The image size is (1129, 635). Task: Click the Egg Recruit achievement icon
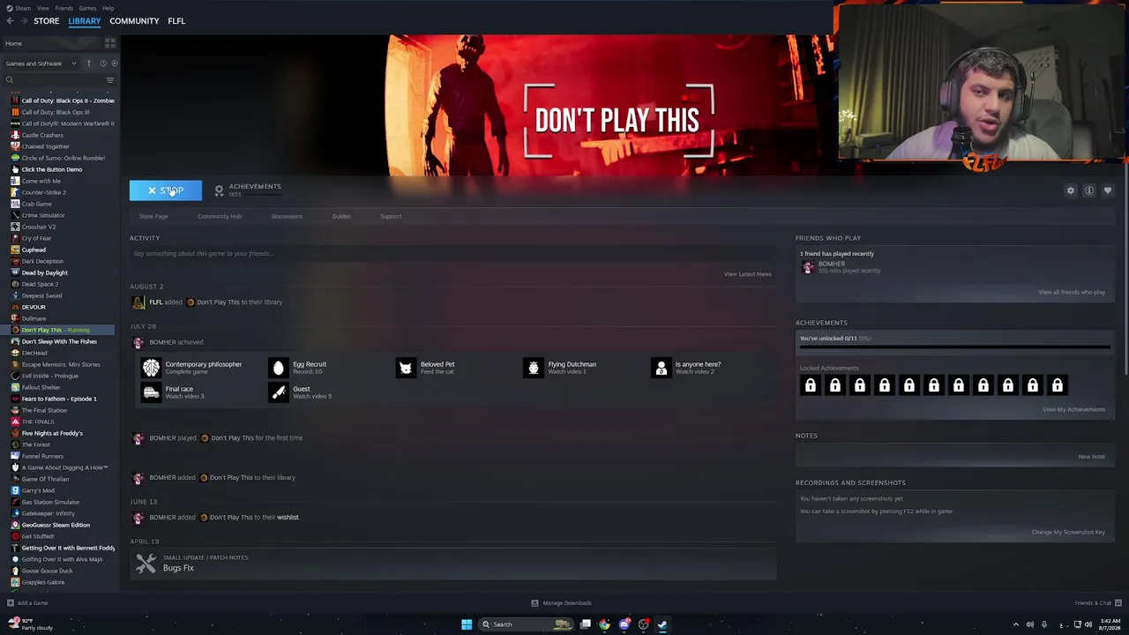[x=279, y=367]
